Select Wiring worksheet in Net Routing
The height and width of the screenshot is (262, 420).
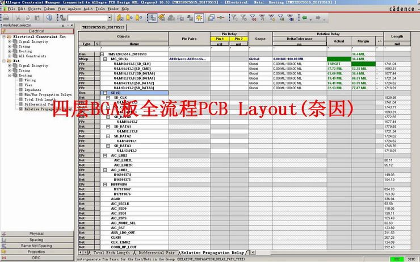30,80
